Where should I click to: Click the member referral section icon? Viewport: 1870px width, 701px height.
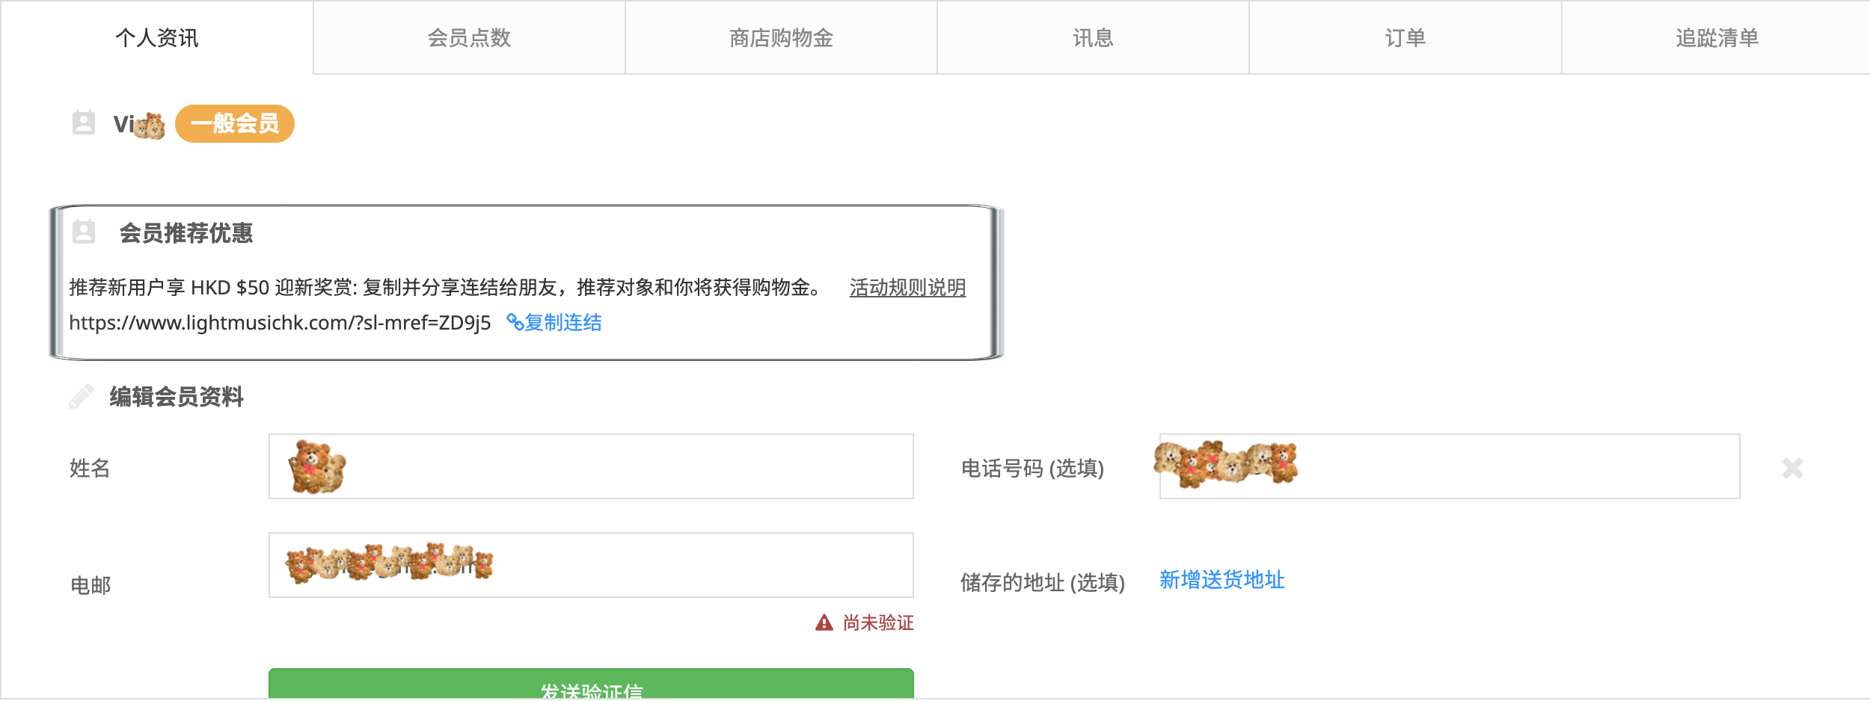(84, 232)
